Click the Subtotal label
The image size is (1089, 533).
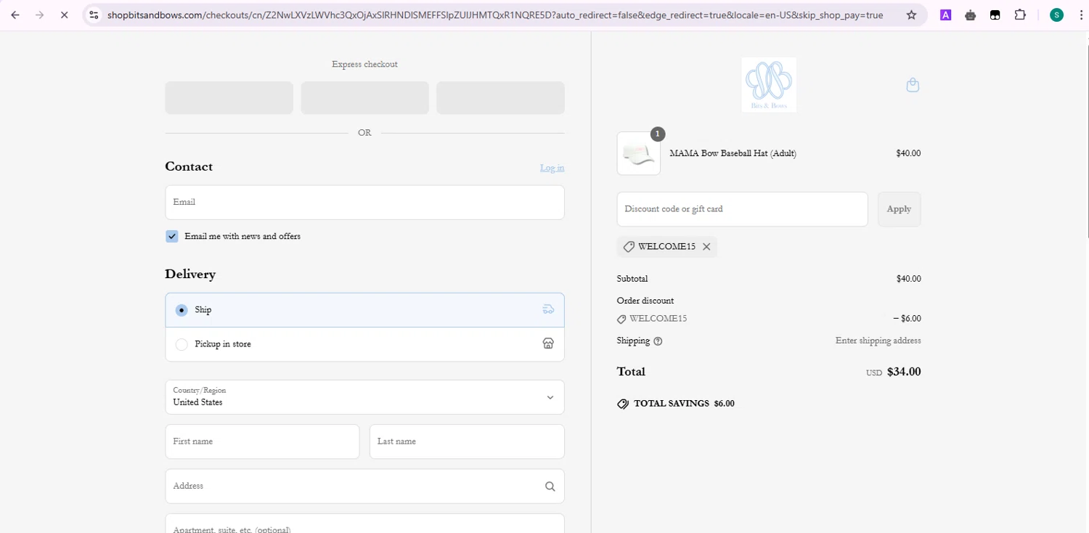point(632,279)
